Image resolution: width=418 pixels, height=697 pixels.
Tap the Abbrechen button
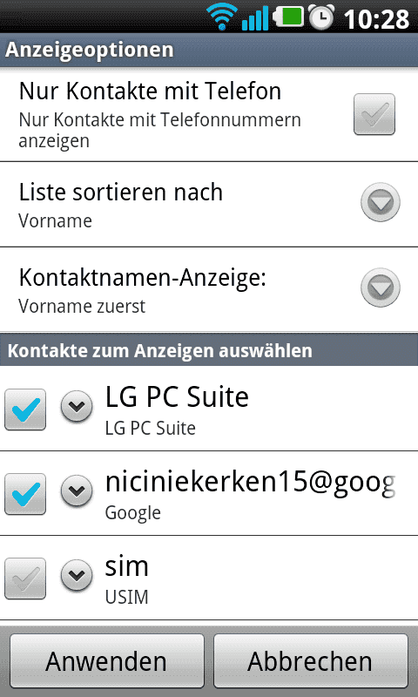tap(310, 660)
